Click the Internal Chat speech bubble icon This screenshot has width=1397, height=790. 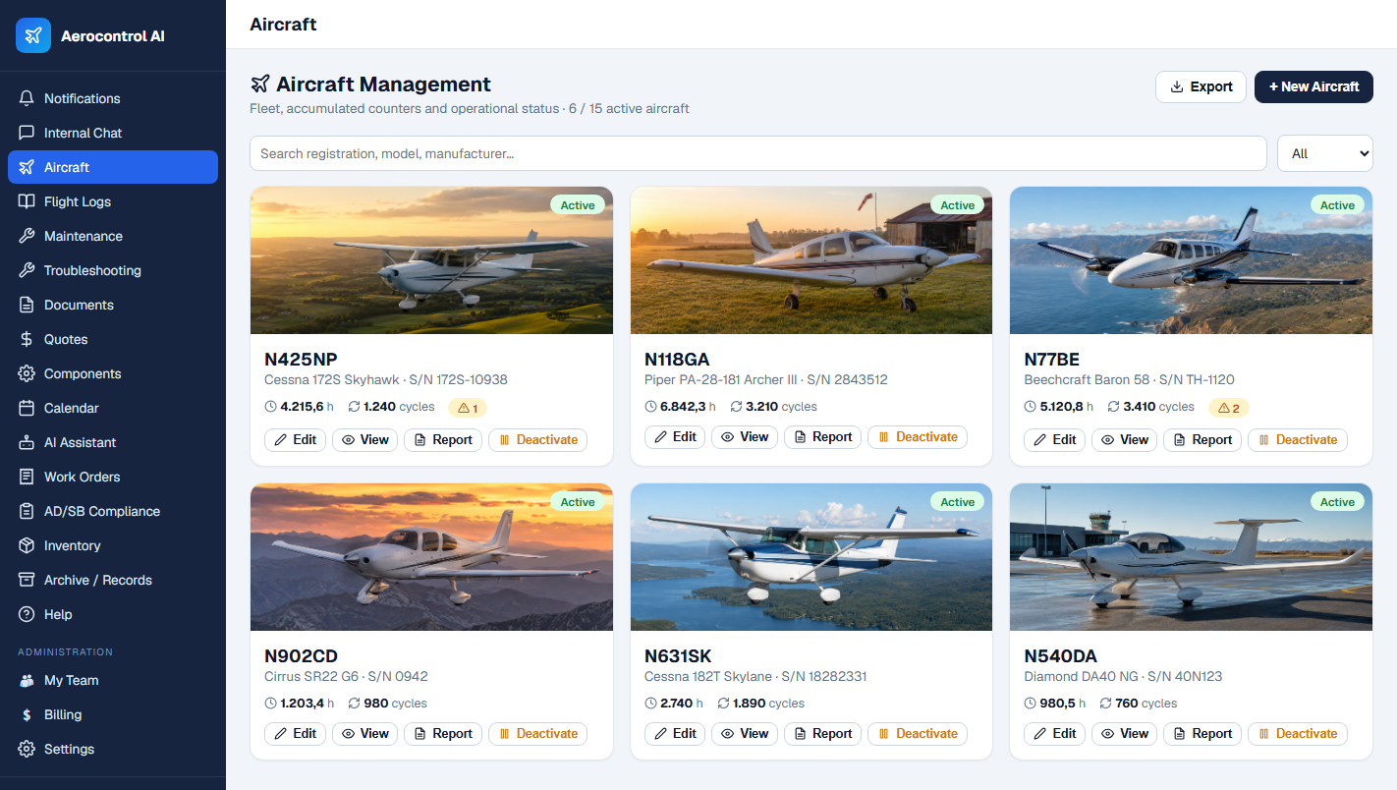27,133
